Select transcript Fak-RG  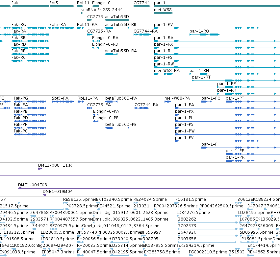(x=30, y=28)
